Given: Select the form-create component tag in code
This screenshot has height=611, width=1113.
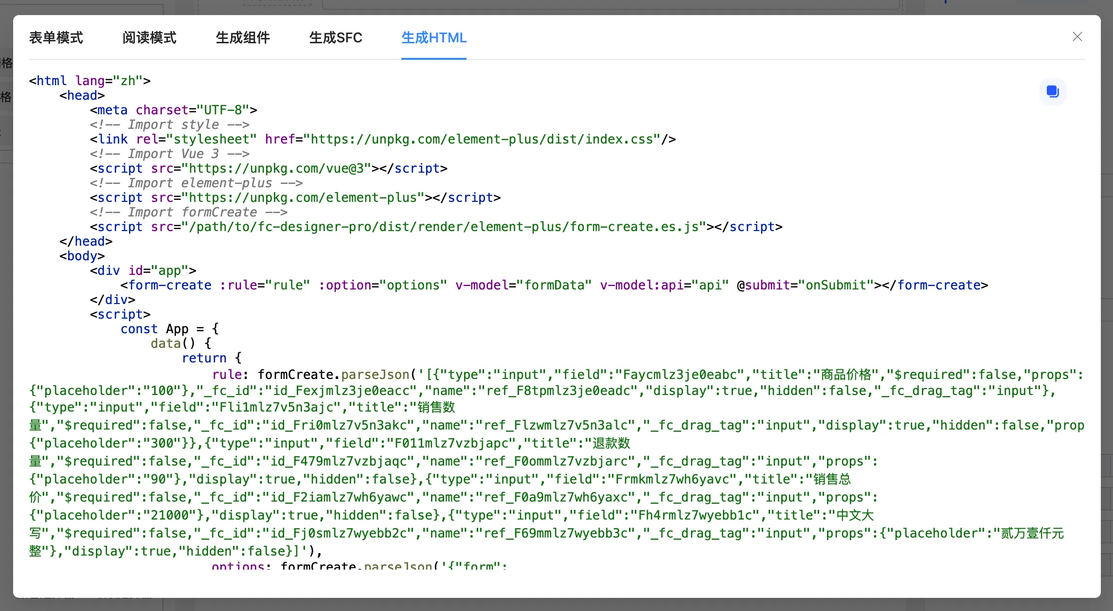Looking at the screenshot, I should 167,285.
